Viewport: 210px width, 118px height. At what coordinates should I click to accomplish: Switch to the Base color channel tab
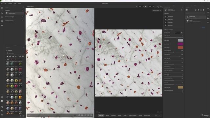coord(101,115)
